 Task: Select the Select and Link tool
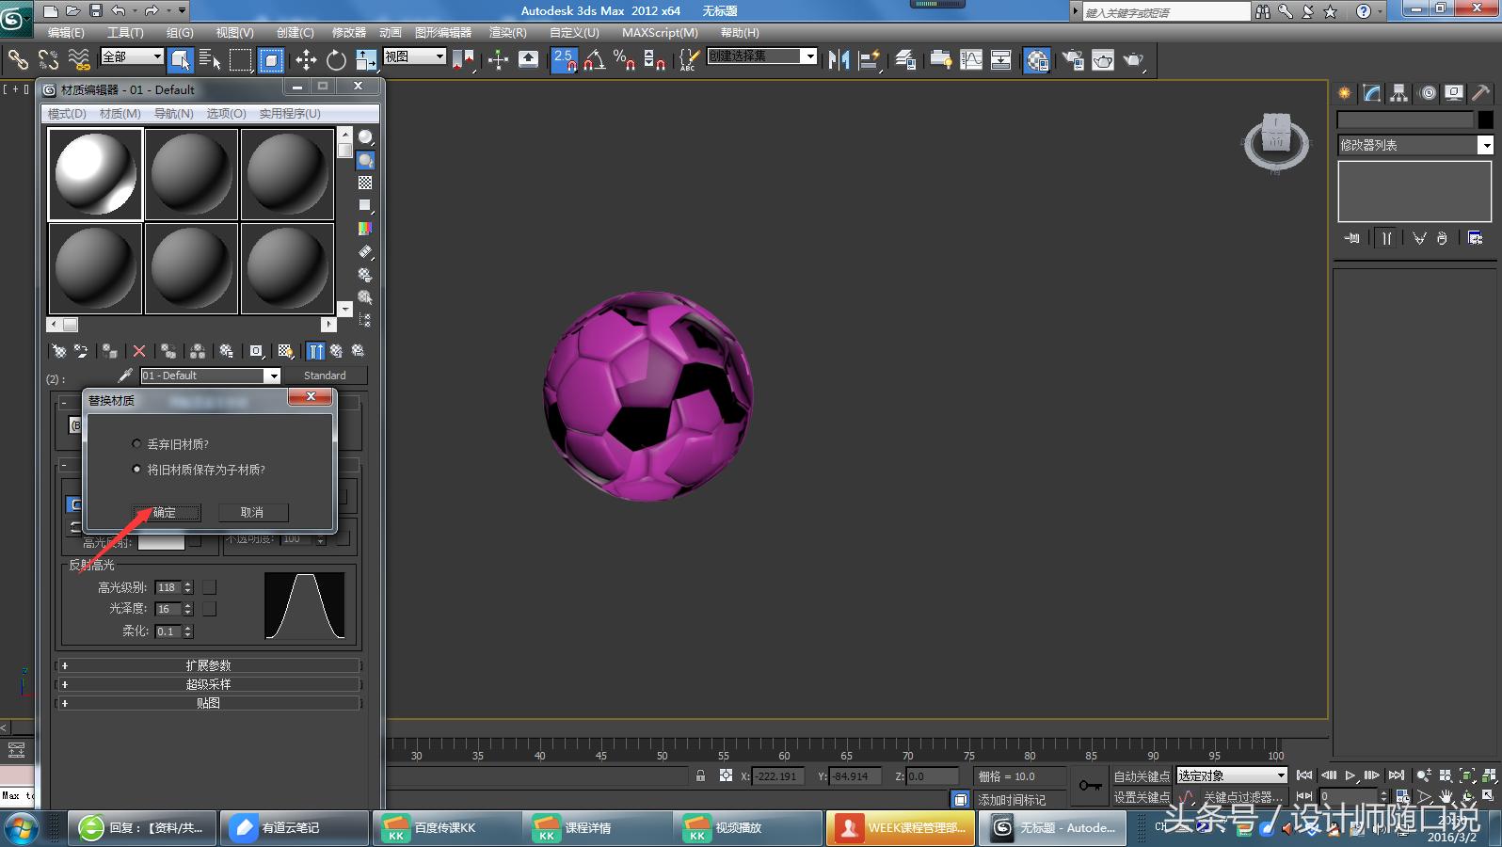18,60
